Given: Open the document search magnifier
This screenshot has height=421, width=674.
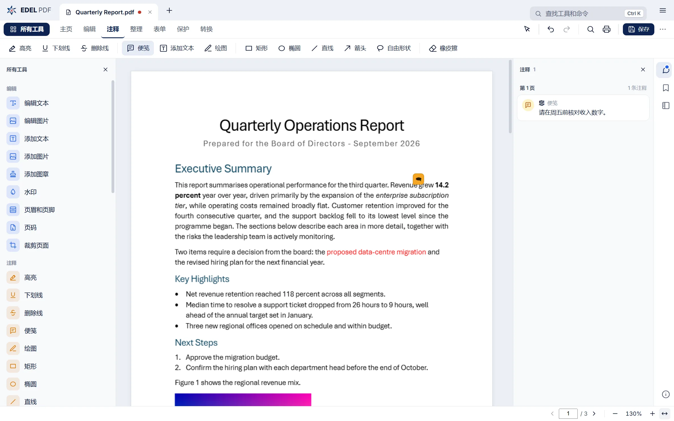Looking at the screenshot, I should [590, 29].
